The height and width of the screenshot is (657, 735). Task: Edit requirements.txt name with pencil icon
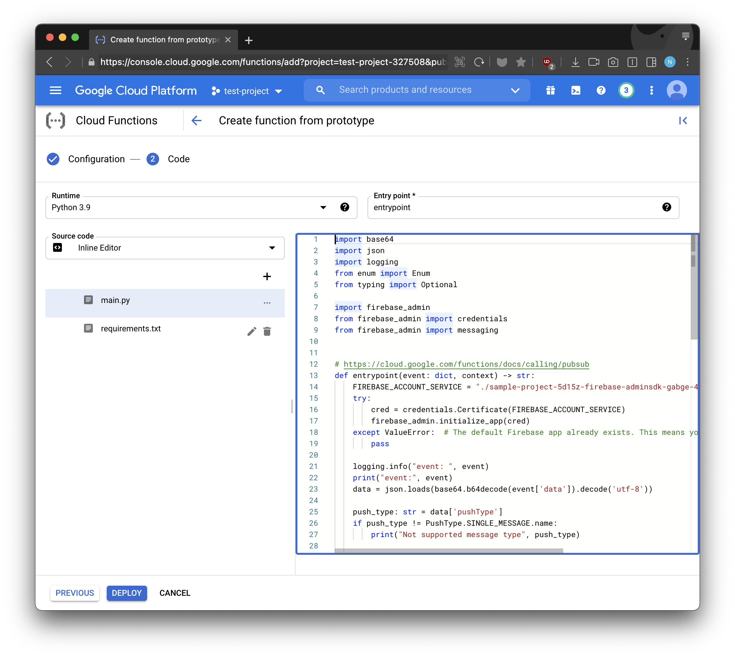pyautogui.click(x=252, y=331)
